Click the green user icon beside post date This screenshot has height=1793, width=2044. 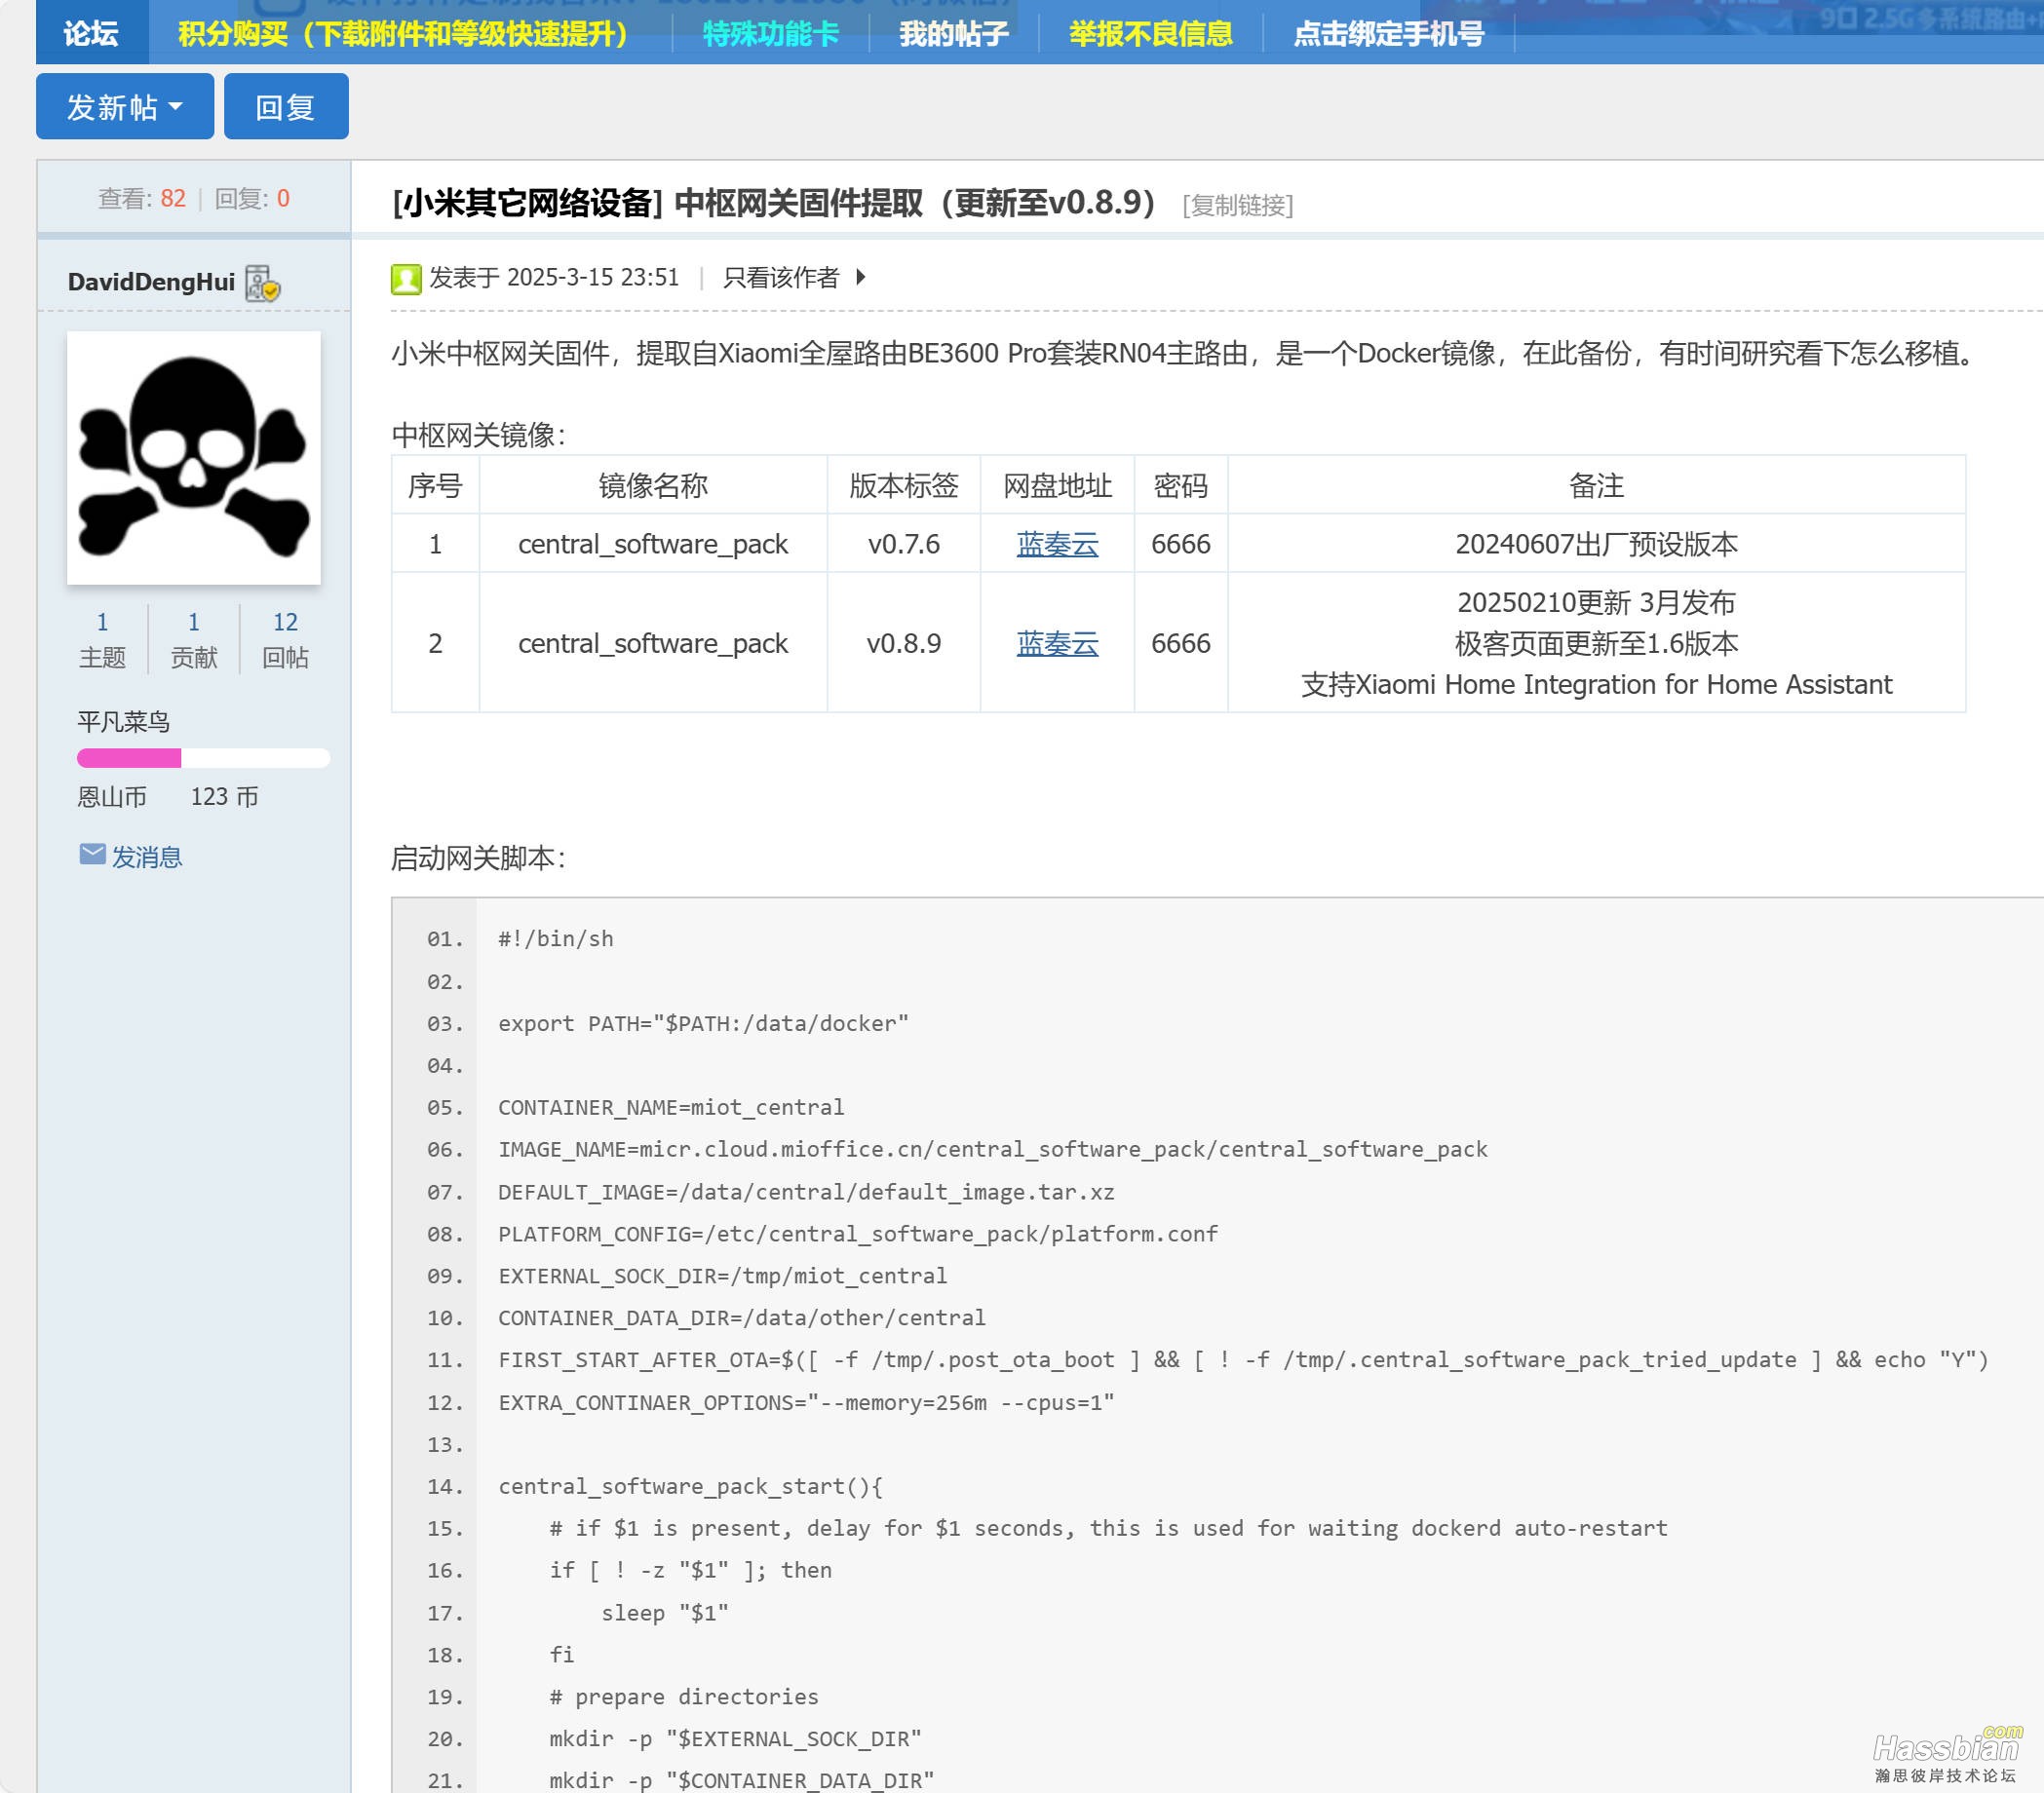tap(406, 279)
